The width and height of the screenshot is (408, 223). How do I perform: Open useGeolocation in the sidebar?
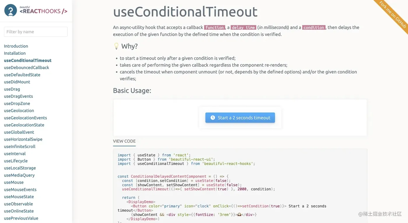19,110
